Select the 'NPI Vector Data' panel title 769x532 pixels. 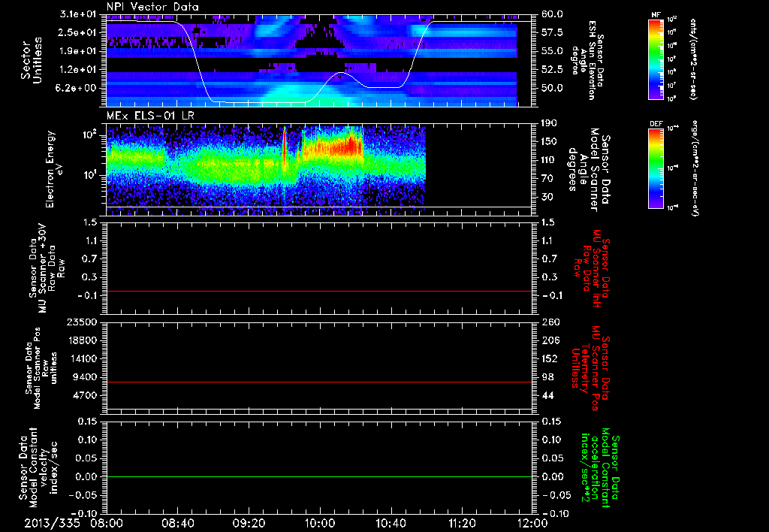click(152, 7)
